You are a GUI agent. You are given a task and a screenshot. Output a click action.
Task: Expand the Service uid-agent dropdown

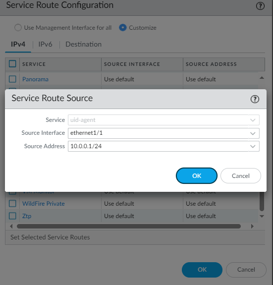pos(253,120)
